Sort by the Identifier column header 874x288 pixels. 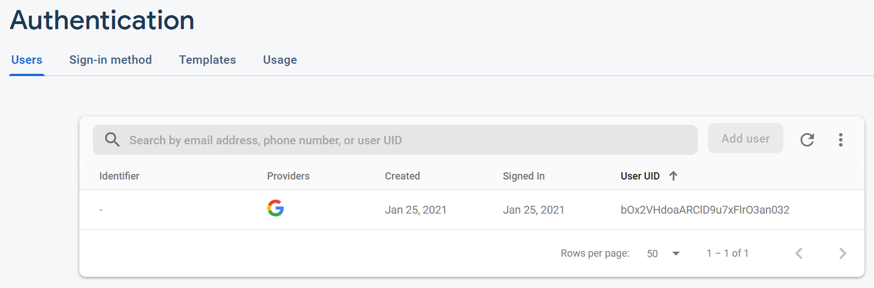[x=119, y=176]
